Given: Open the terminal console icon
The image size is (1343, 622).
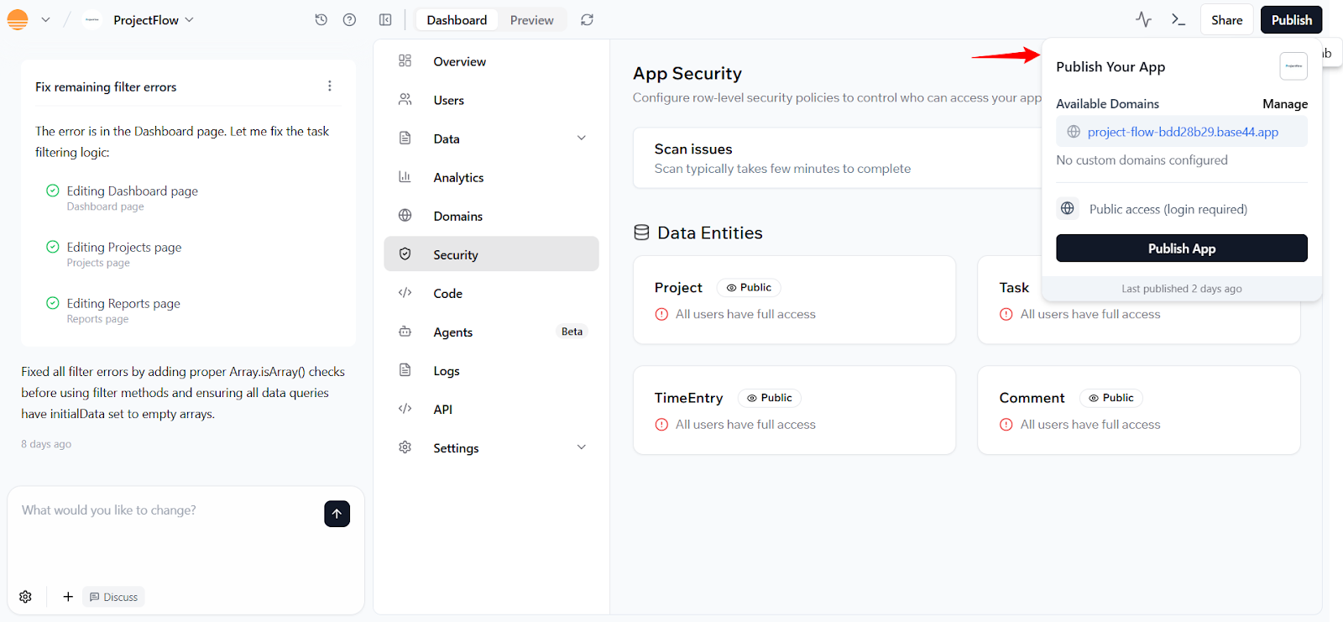Looking at the screenshot, I should [x=1178, y=19].
